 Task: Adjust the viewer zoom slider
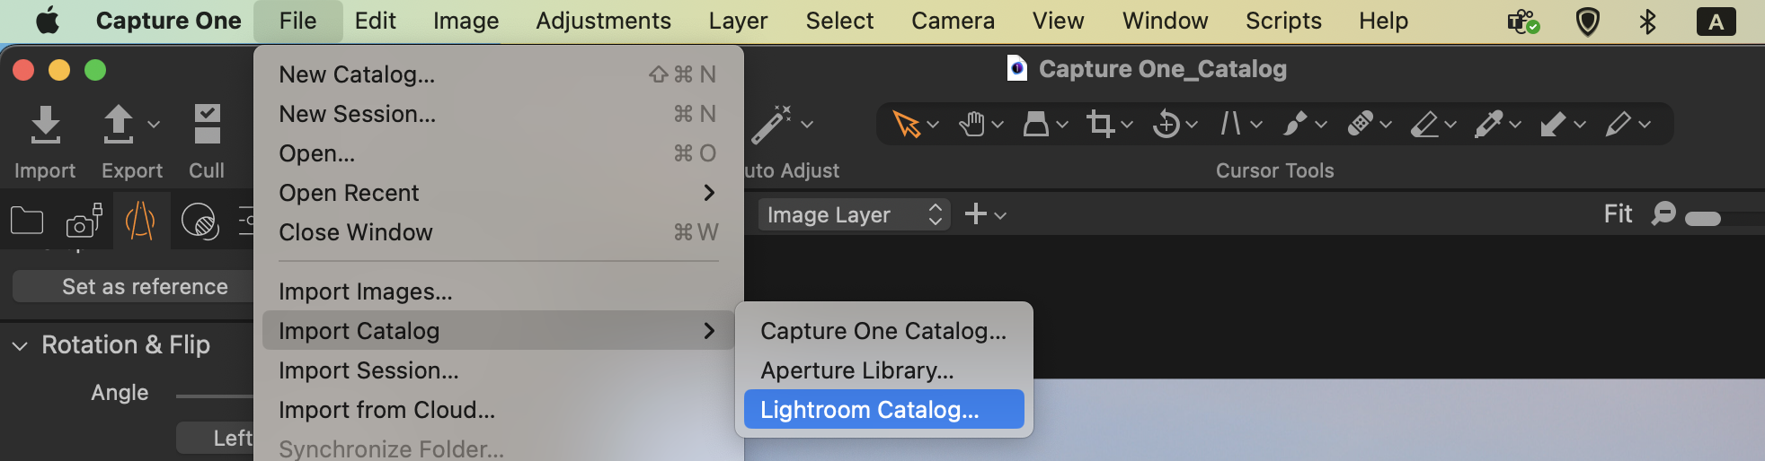coord(1703,219)
